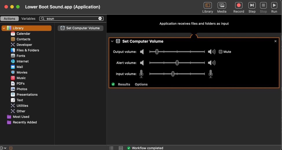Screen dimensions: 282x150
Task: Select the Actions tab
Action: 10,19
